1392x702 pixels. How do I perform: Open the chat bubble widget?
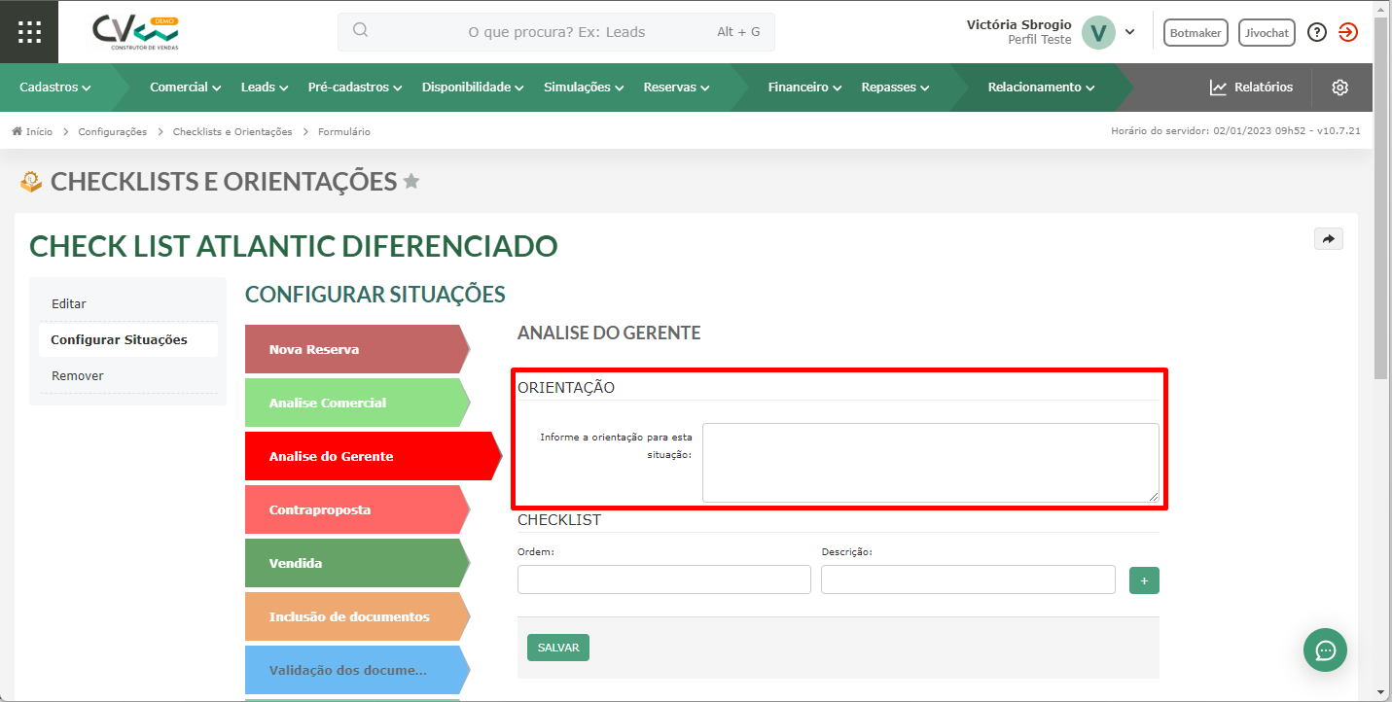1325,649
